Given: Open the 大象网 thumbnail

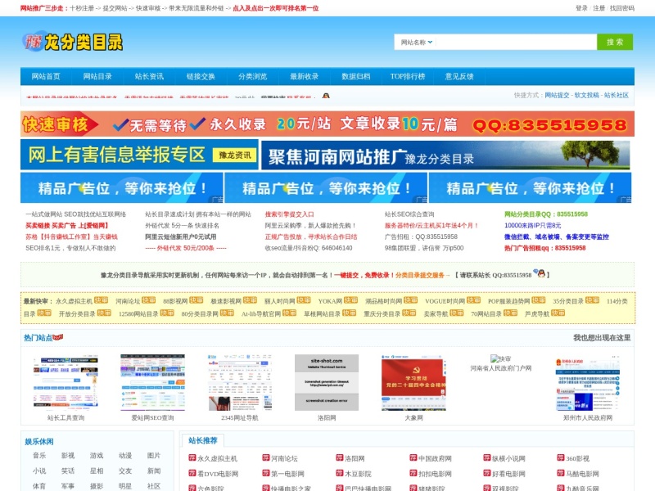Looking at the screenshot, I should [413, 382].
